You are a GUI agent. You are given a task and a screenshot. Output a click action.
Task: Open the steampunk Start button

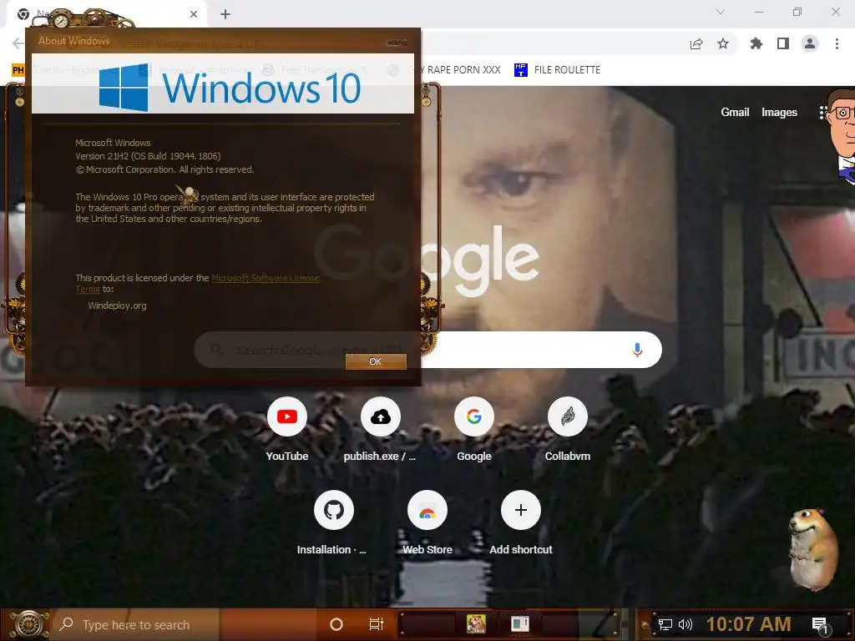[28, 624]
